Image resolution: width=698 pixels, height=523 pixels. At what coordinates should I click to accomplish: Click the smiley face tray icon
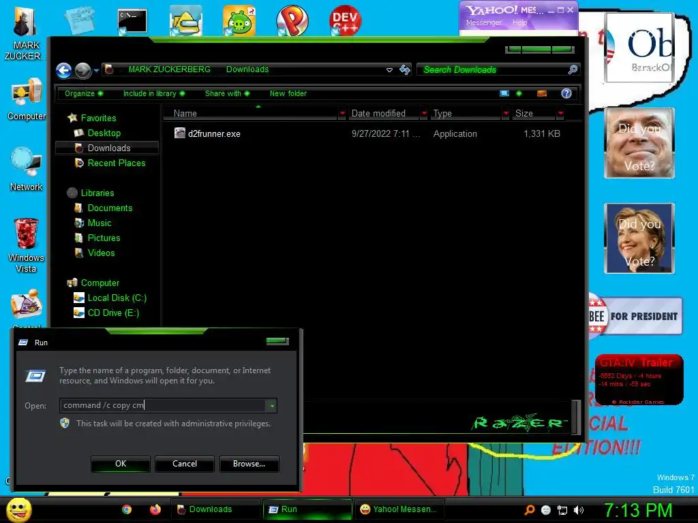pos(546,510)
